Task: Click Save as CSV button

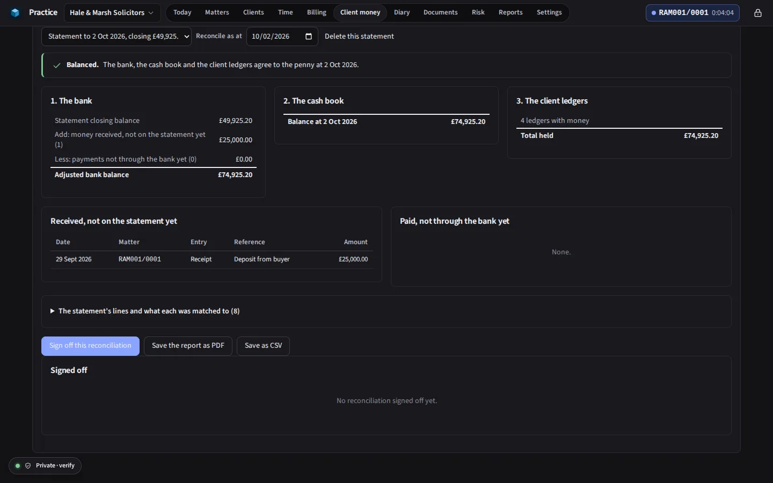Action: [263, 346]
